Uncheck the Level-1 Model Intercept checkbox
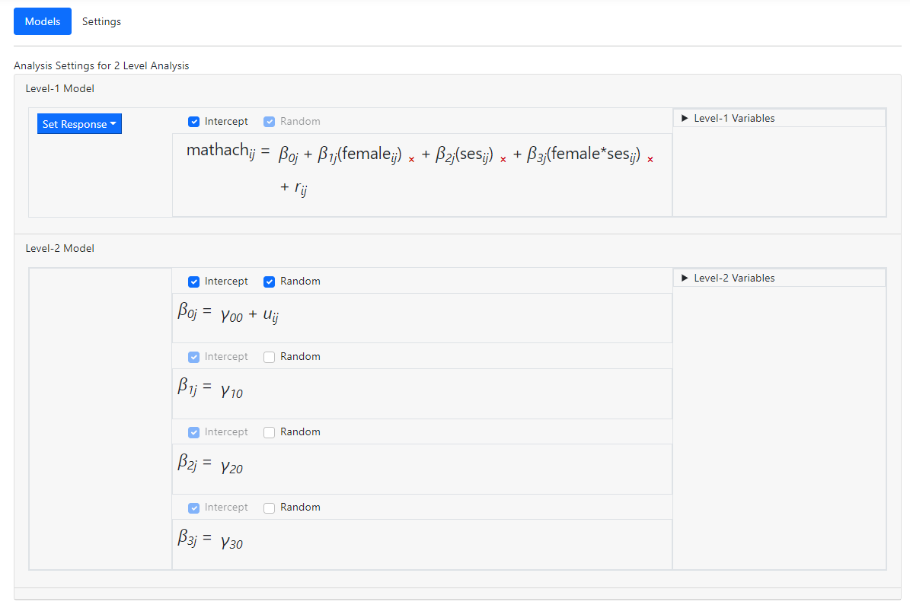910x608 pixels. [194, 122]
